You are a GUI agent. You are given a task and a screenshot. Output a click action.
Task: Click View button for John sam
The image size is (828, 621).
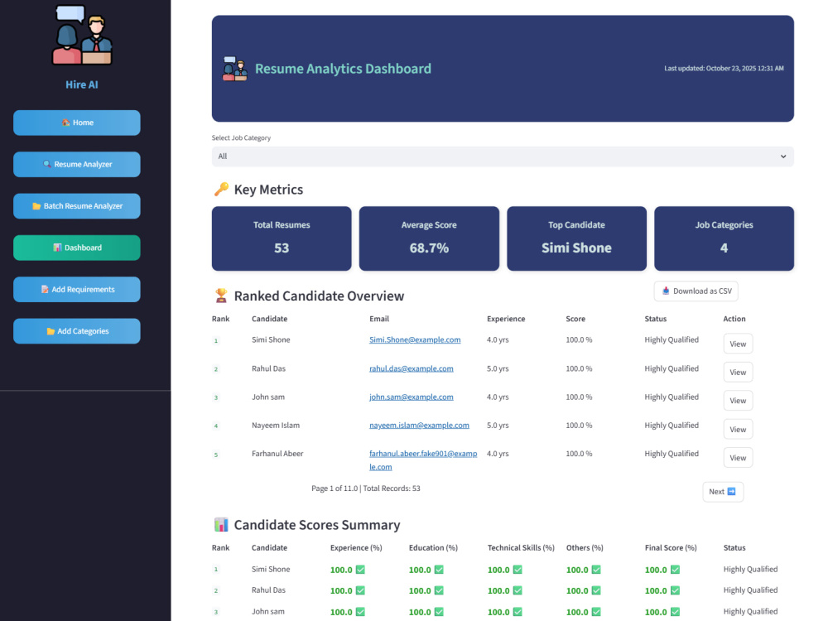738,401
